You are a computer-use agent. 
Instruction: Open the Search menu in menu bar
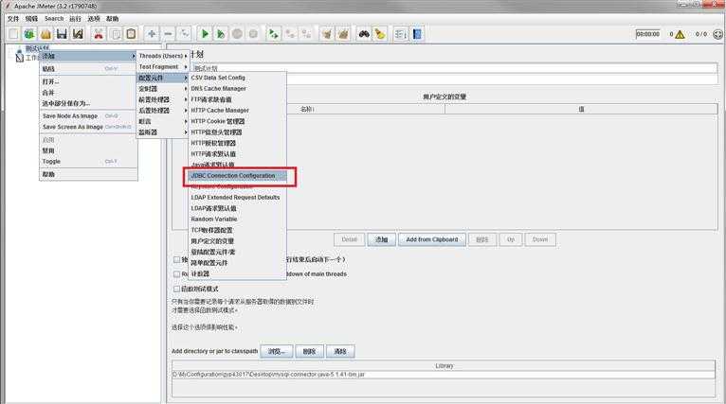[54, 19]
